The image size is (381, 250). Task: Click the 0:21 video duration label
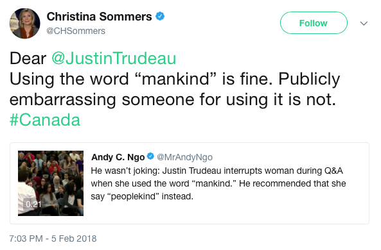point(33,204)
